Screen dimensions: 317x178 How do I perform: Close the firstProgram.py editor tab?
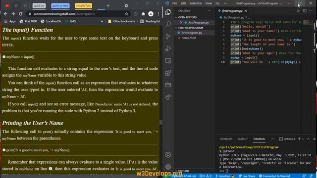pos(246,11)
